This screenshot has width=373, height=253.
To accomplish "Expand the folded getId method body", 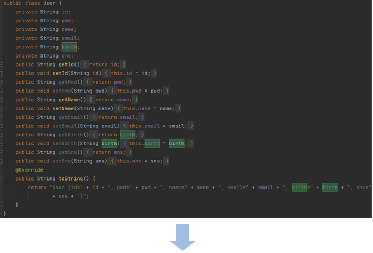I will 1,64.
